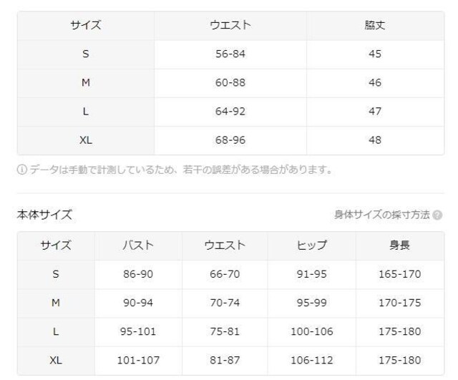
Task: Select the 本体サイズ heading
Action: (44, 215)
